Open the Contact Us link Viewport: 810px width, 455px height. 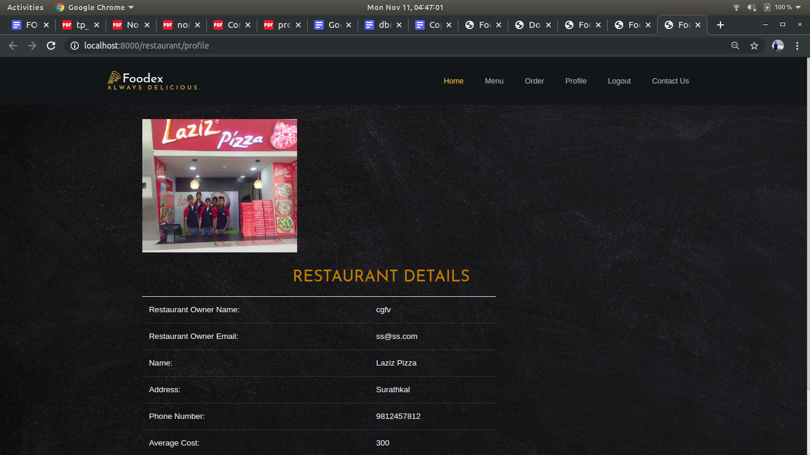[x=671, y=81]
